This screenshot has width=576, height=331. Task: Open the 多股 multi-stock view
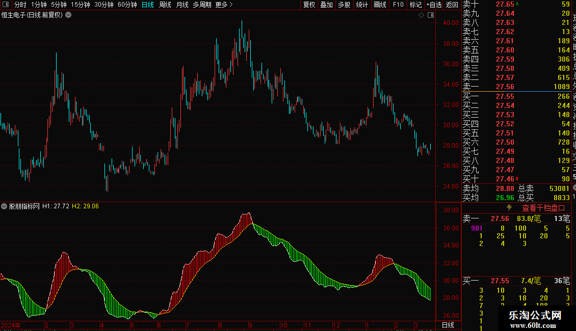click(344, 5)
